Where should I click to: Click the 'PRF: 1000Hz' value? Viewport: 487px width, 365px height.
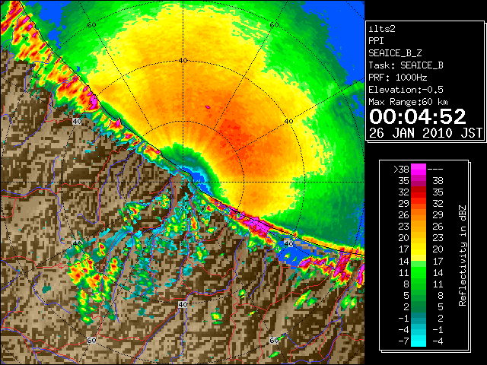tap(398, 78)
